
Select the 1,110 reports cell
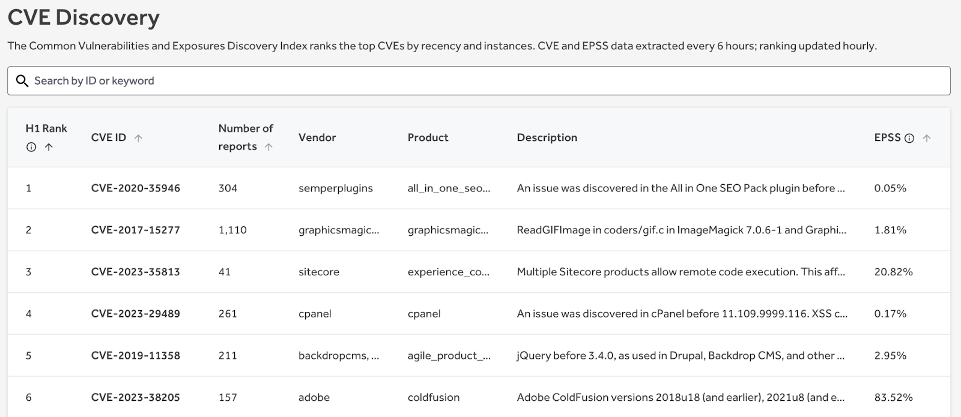pyautogui.click(x=232, y=230)
